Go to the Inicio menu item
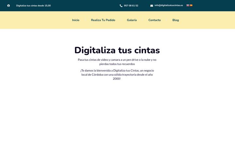The width and height of the screenshot is (235, 147). tap(76, 20)
